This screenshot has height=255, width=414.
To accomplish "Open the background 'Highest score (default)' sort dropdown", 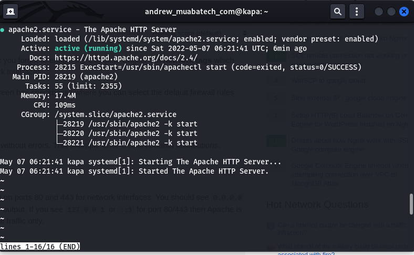I will (200, 34).
